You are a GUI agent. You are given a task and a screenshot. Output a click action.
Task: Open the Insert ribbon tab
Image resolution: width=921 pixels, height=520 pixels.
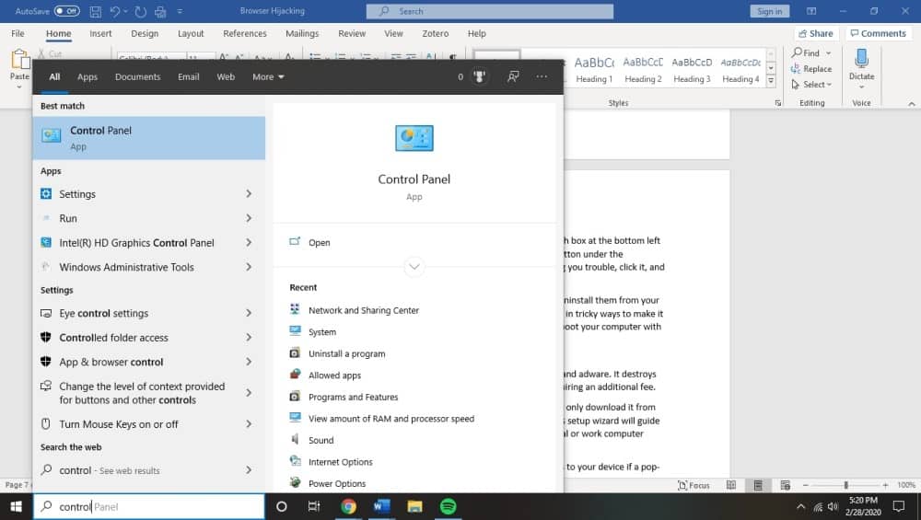point(100,33)
